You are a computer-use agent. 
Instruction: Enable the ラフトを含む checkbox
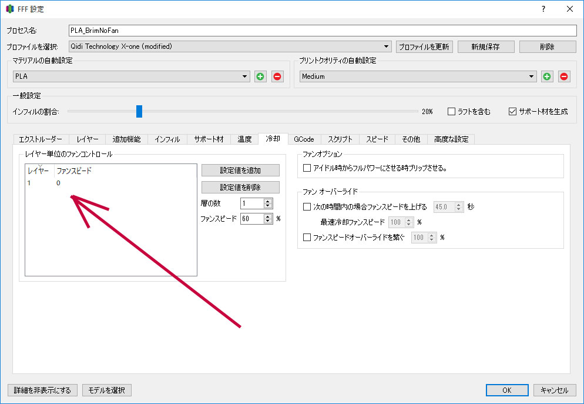pos(451,111)
